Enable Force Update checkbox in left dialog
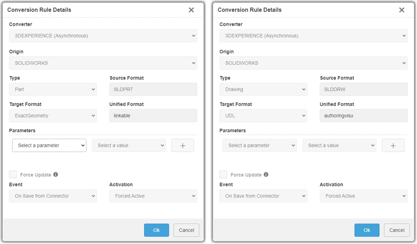Image resolution: width=417 pixels, height=244 pixels. [13, 175]
